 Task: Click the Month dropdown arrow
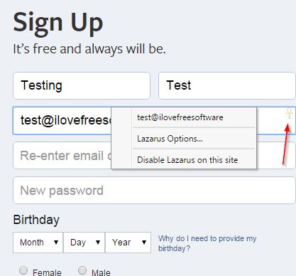(x=56, y=243)
